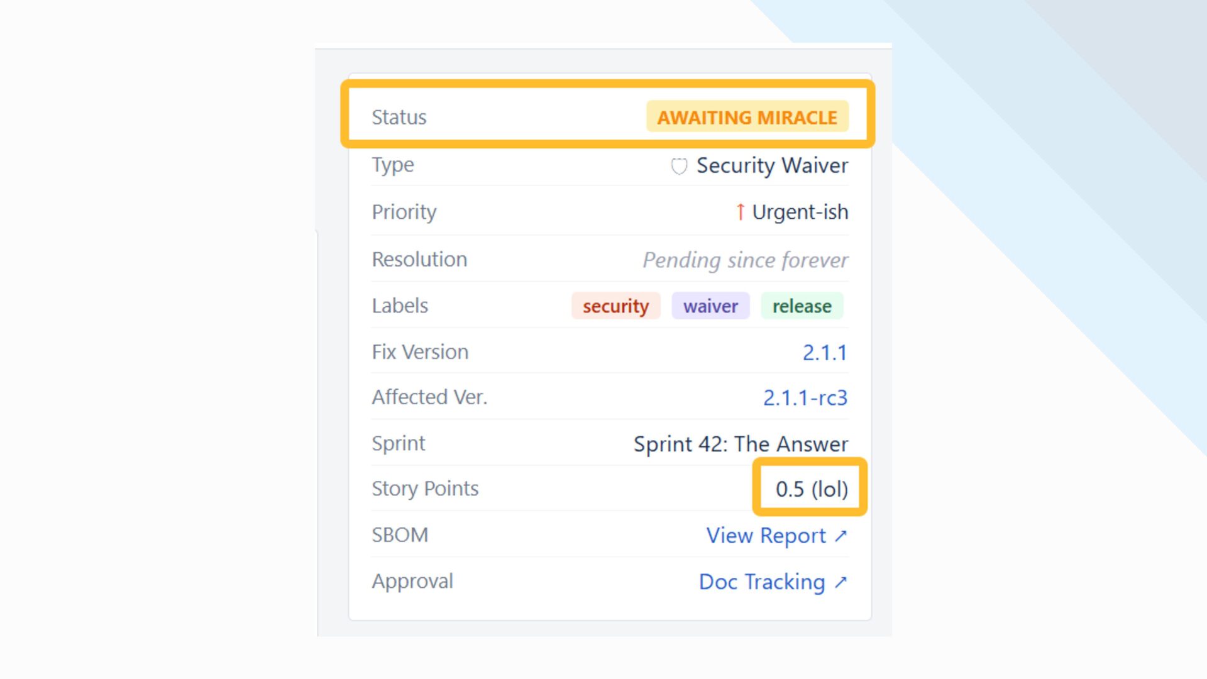Viewport: 1207px width, 679px height.
Task: Open the Doc Tracking approval link
Action: (761, 582)
